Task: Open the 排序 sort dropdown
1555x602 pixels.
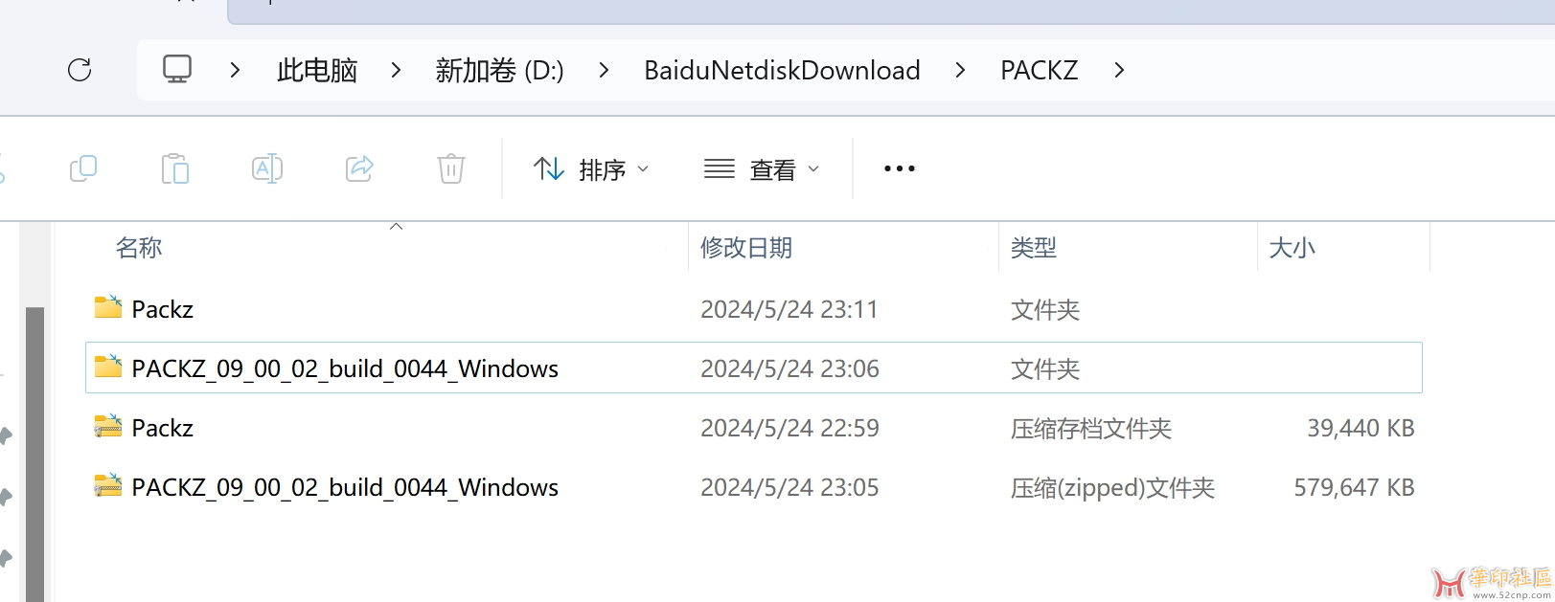Action: [x=591, y=169]
